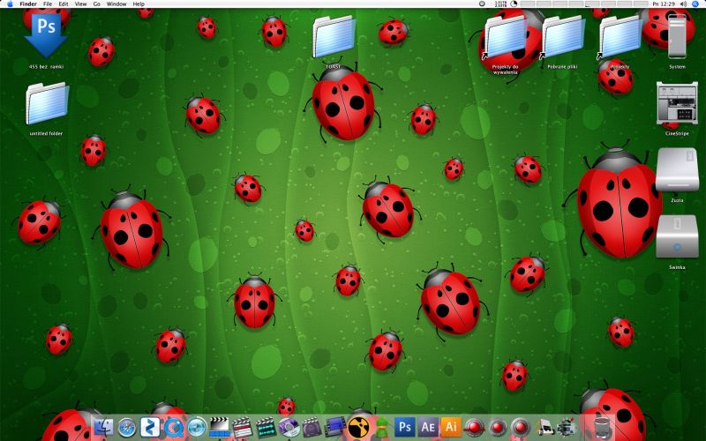Viewport: 706px width, 441px height.
Task: Select the System Mac Pro drive icon
Action: coord(677,36)
